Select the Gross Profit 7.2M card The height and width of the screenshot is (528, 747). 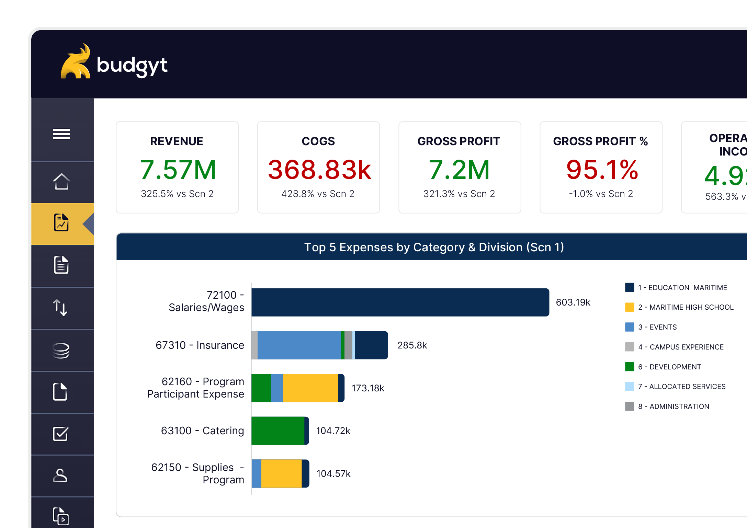460,168
